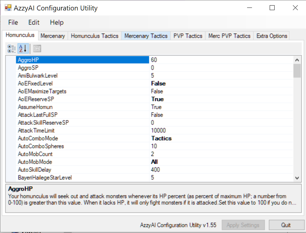
Task: Select the Homunculus tab
Action: [20, 35]
